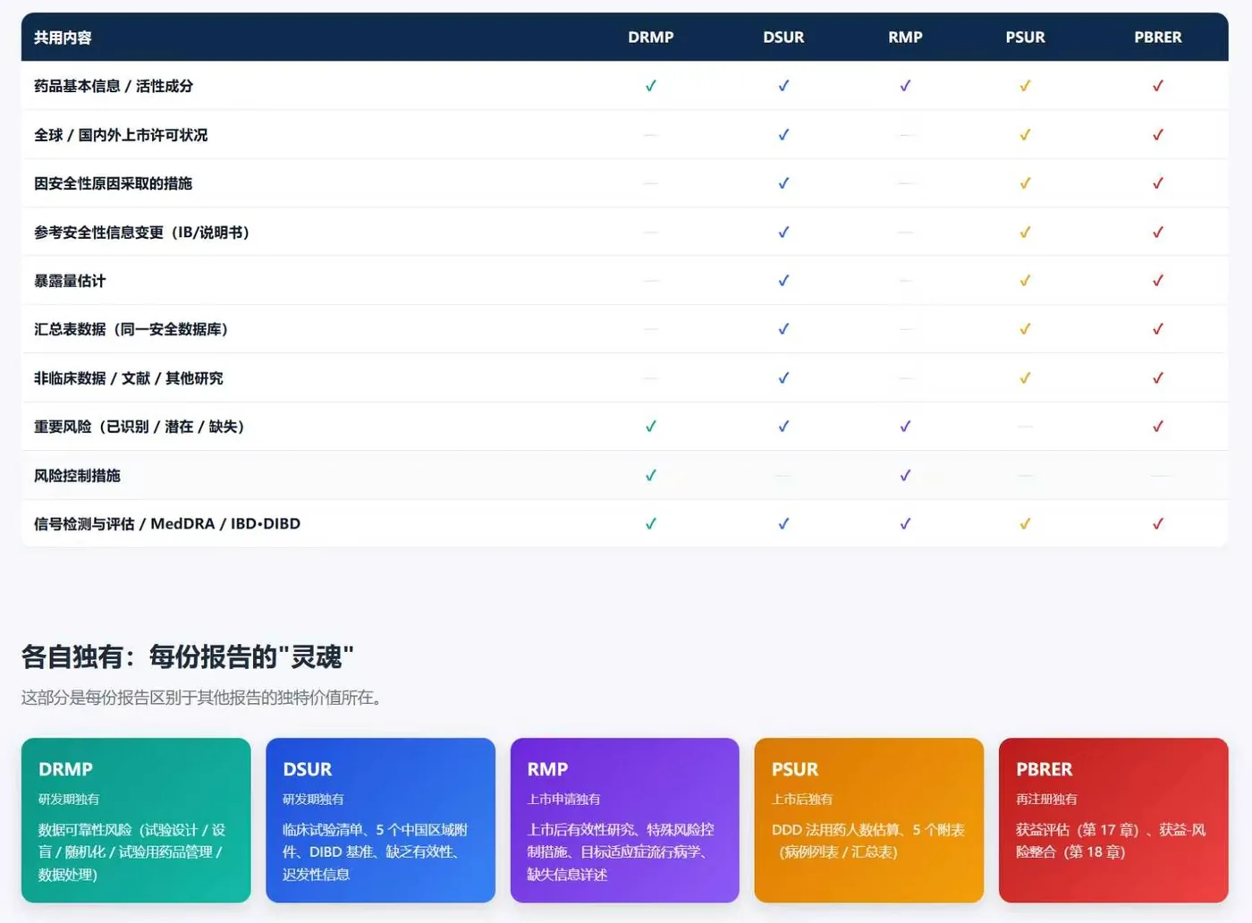
Task: Select row label 汇总表数据（同一安全数据库）
Action: pyautogui.click(x=131, y=329)
